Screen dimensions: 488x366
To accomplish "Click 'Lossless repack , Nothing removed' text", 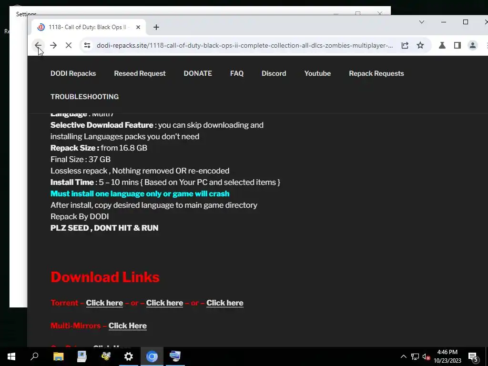I will (x=140, y=171).
